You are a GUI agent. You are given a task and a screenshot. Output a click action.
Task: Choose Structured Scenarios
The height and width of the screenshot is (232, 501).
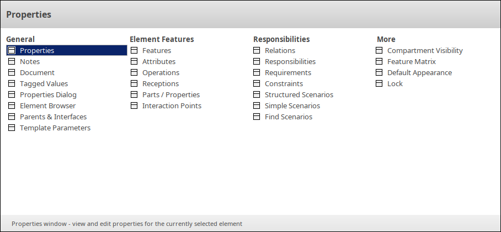pyautogui.click(x=299, y=94)
